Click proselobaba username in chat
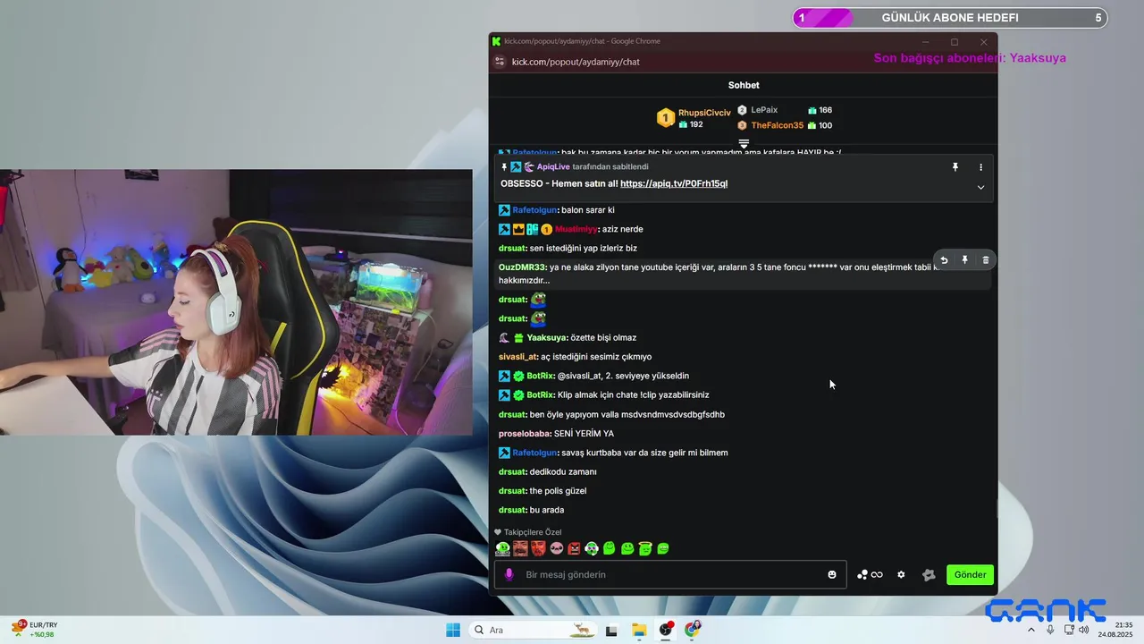 (524, 434)
